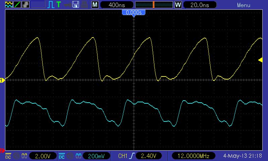Click the CH1 trigger source label
Image resolution: width=268 pixels, height=161 pixels.
[x=123, y=156]
